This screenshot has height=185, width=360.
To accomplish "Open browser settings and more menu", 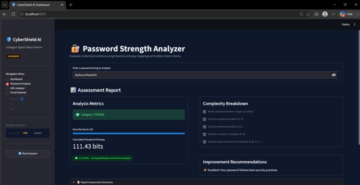I will (x=333, y=14).
